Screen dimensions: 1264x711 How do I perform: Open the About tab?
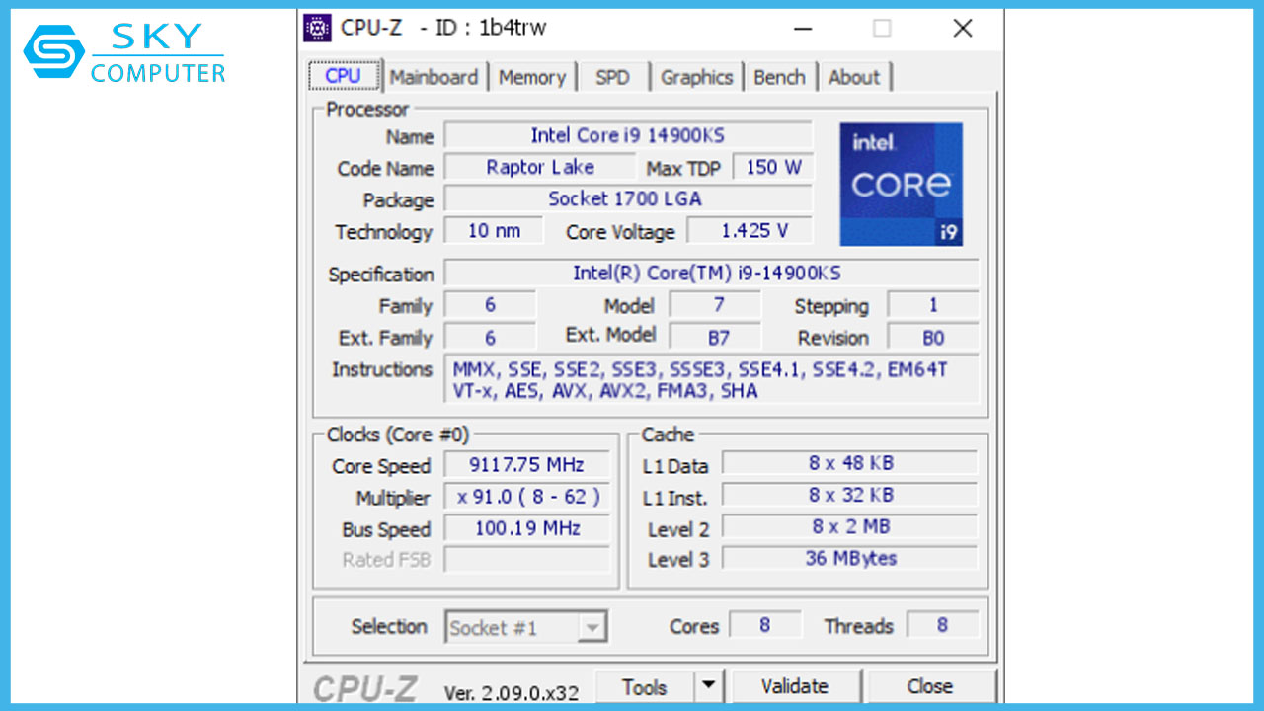click(x=854, y=77)
